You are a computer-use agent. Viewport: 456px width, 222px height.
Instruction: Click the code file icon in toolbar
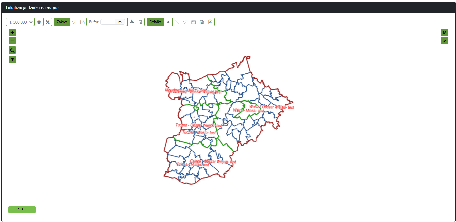(210, 22)
